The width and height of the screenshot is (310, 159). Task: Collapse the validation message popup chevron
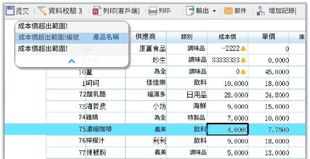point(72,61)
